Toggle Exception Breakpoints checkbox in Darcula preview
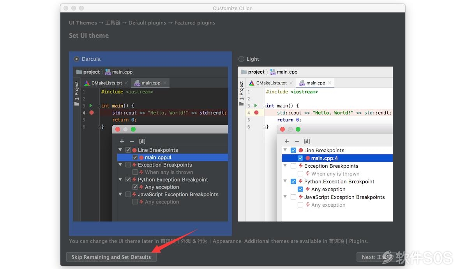Image resolution: width=459 pixels, height=269 pixels. click(x=128, y=165)
